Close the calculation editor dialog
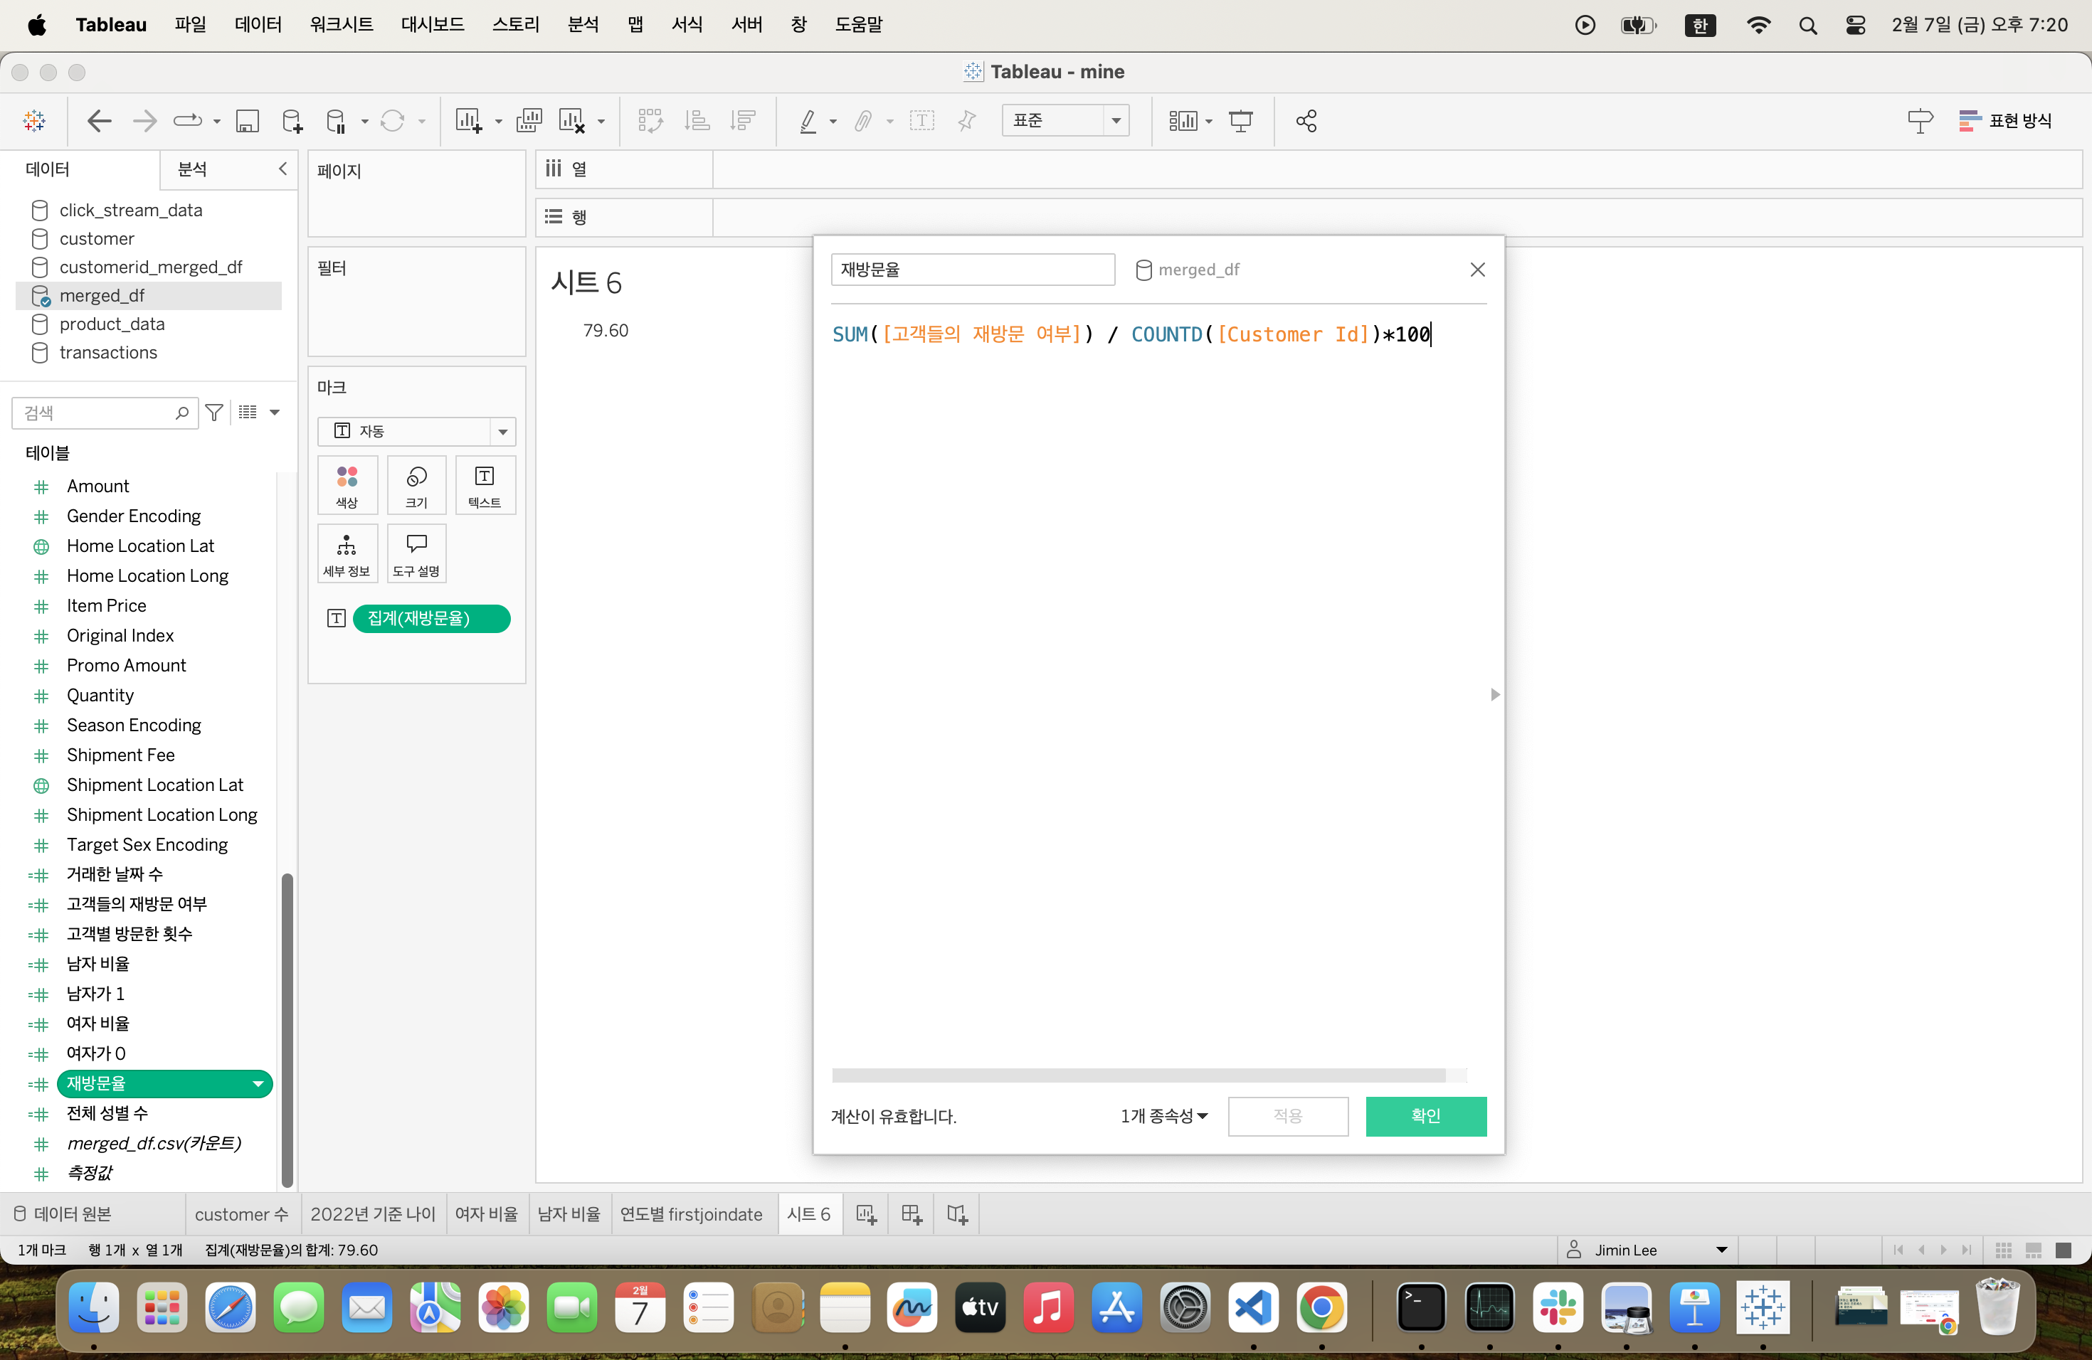Viewport: 2092px width, 1360px height. click(1478, 269)
